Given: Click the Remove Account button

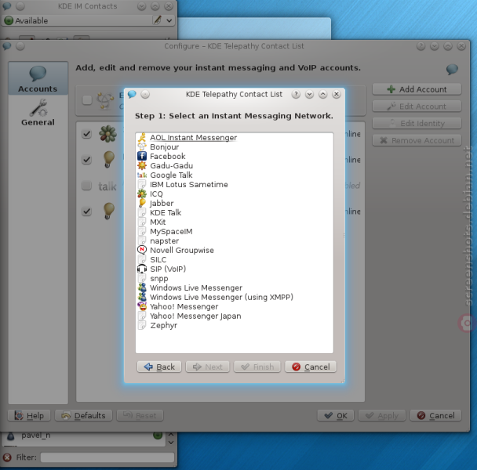Looking at the screenshot, I should 417,140.
